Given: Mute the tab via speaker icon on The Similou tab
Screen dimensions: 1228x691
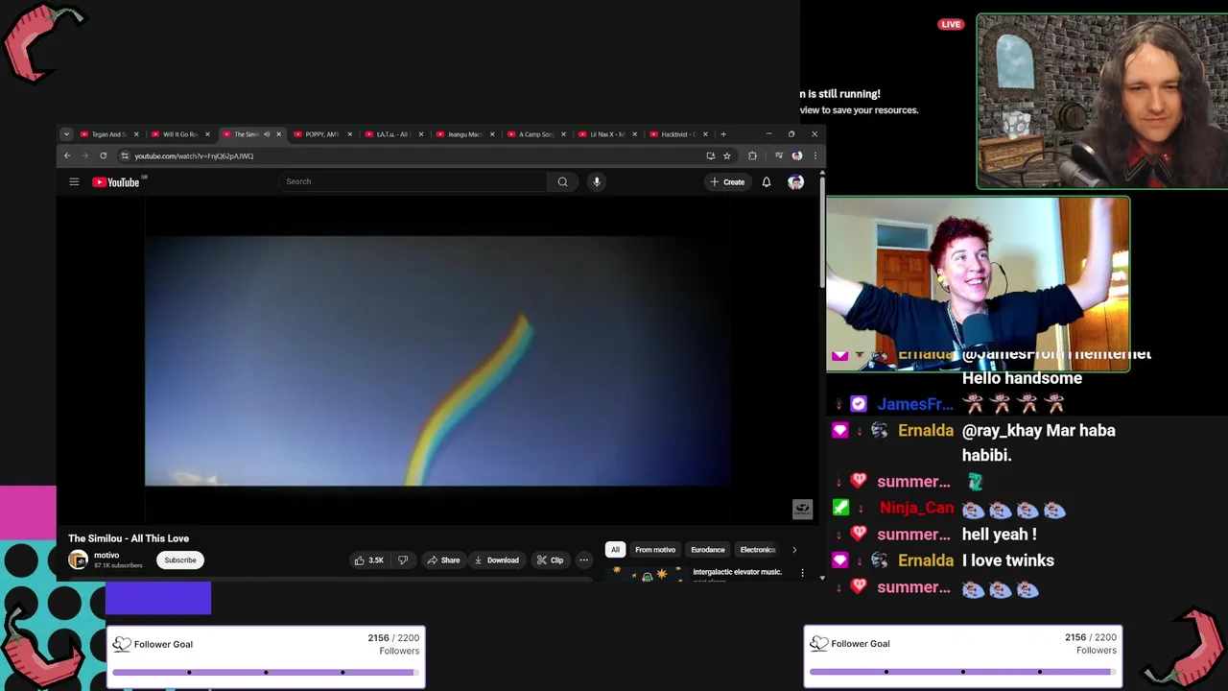Looking at the screenshot, I should point(267,134).
